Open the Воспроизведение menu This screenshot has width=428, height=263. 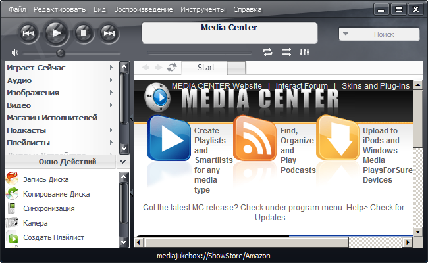point(144,9)
